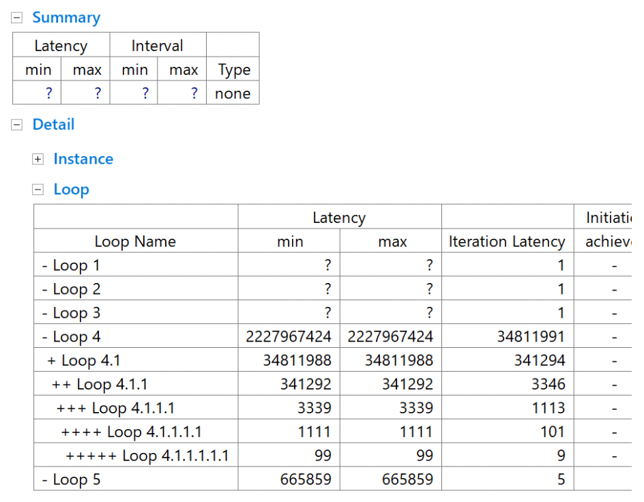The width and height of the screenshot is (644, 502).
Task: Click Loop 4.1.1 max latency 341292
Action: (407, 384)
